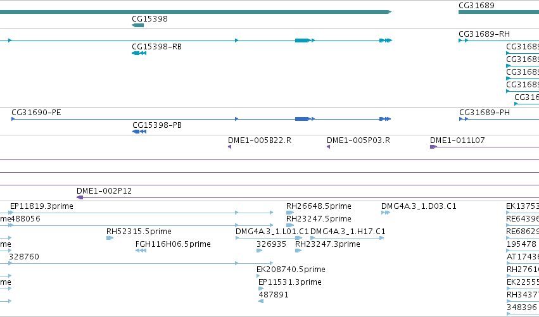Open the EP11531.3prime label

(290, 282)
